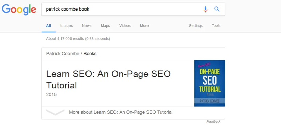281x126 pixels.
Task: Expand the chevron under the book card
Action: (x=55, y=112)
